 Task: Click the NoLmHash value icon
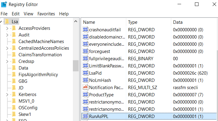[85, 80]
